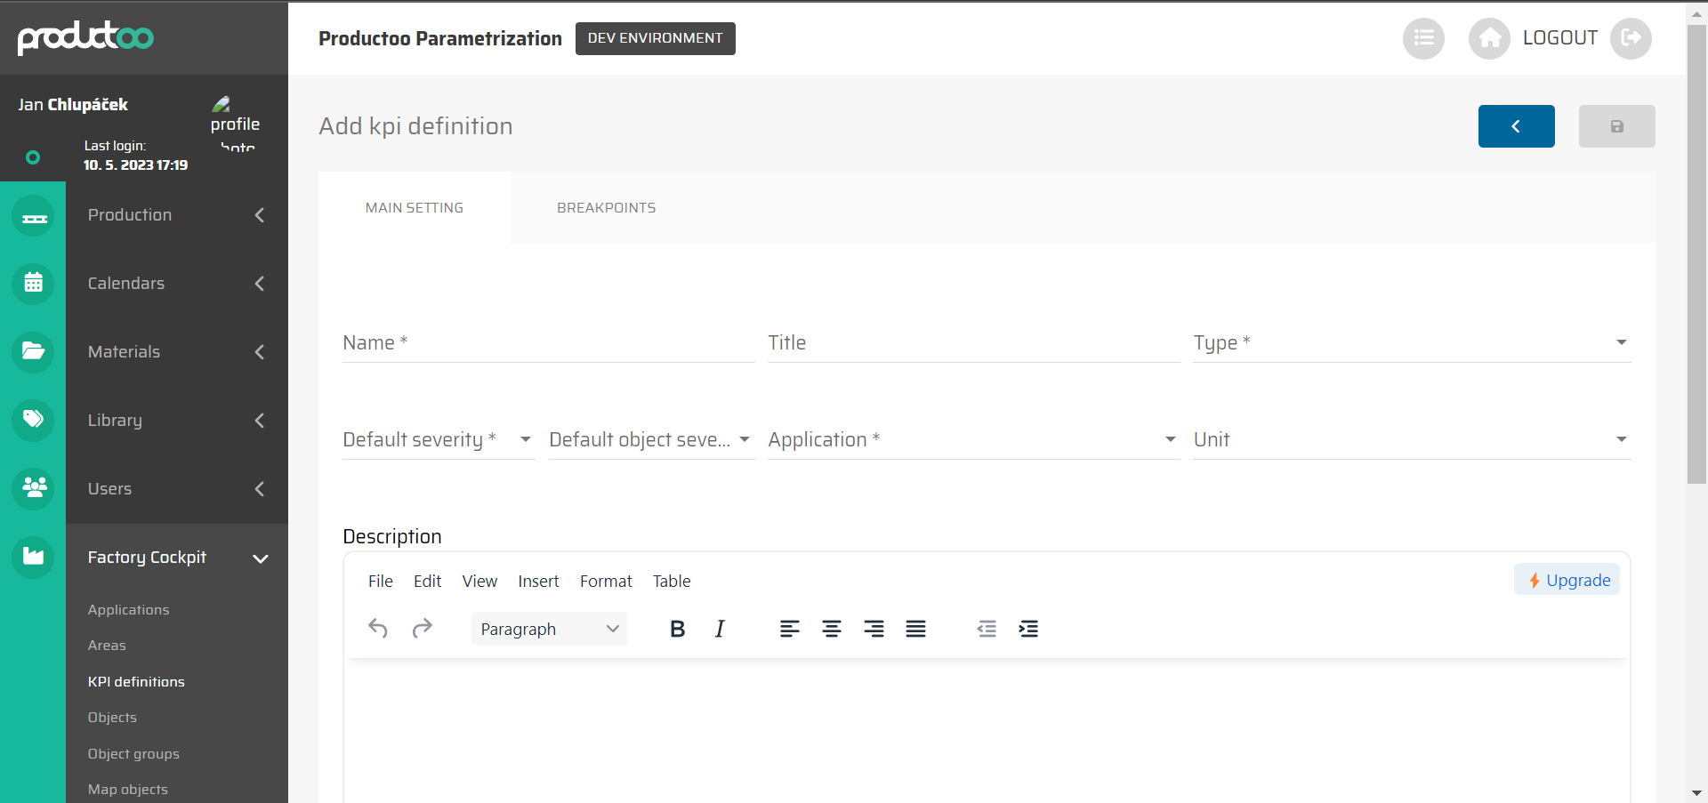Increase indent using the toolbar icon
The height and width of the screenshot is (803, 1708).
pos(1027,629)
